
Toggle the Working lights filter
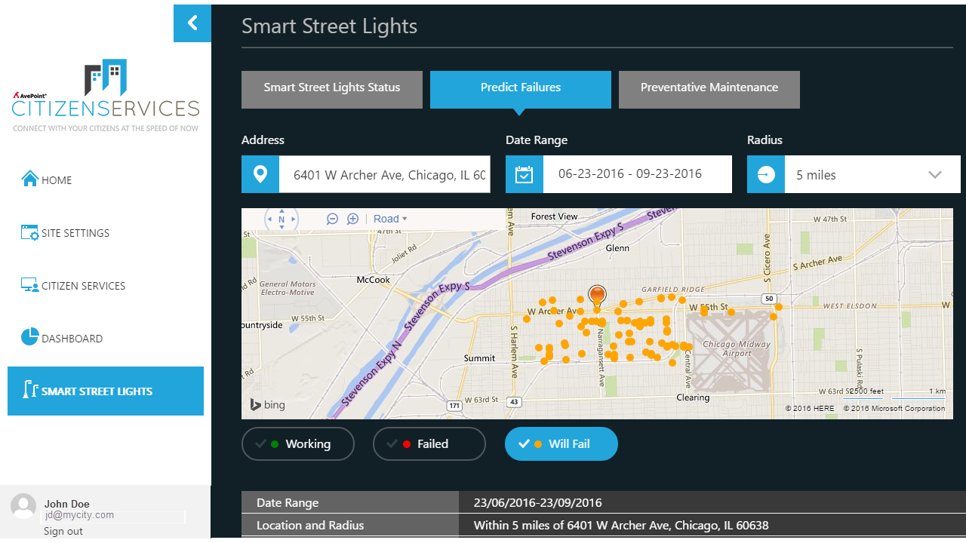pos(298,444)
